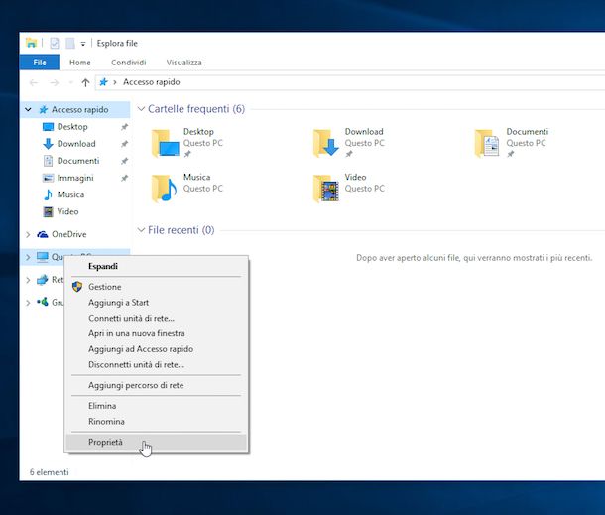The width and height of the screenshot is (605, 515).
Task: Switch to the Visualizza ribbon tab
Action: coord(183,63)
